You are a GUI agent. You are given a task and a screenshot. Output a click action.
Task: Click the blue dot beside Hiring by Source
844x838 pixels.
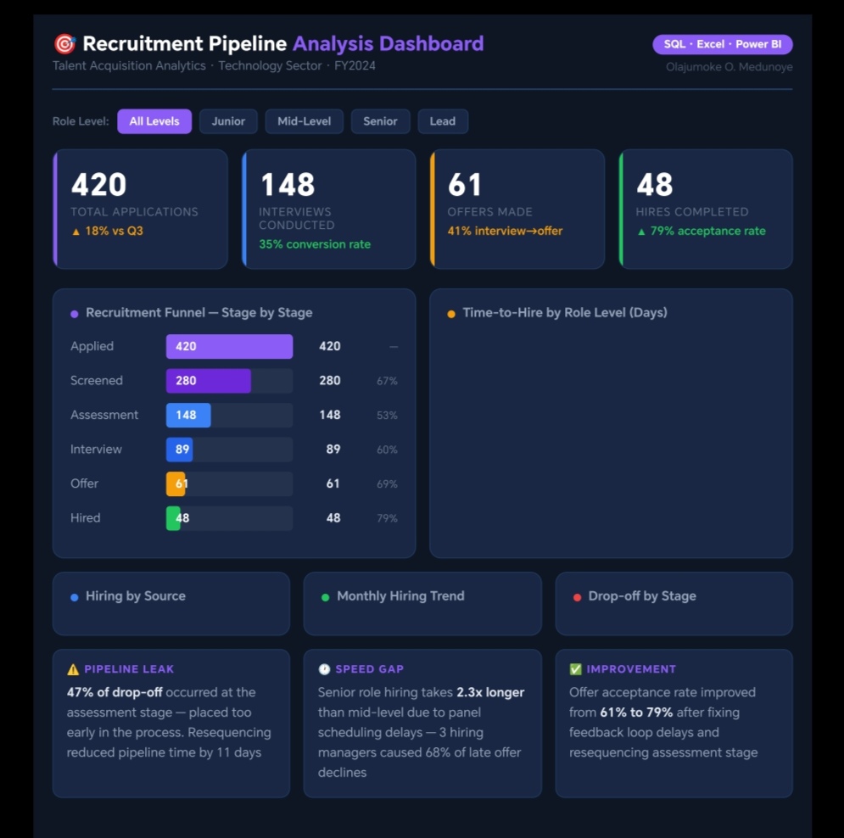coord(75,597)
